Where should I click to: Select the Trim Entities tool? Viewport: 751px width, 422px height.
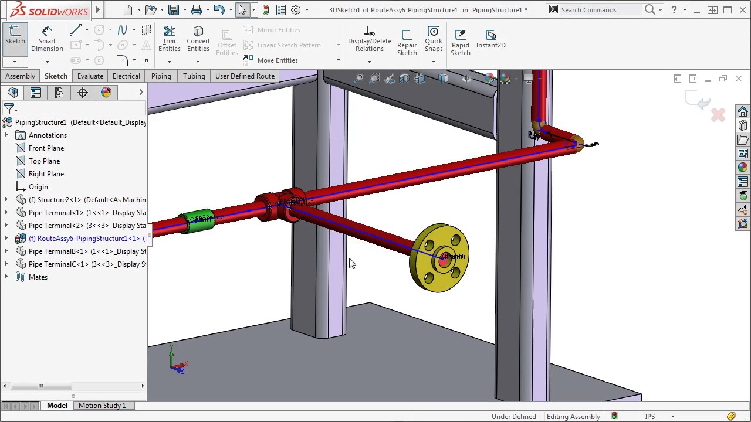point(169,39)
